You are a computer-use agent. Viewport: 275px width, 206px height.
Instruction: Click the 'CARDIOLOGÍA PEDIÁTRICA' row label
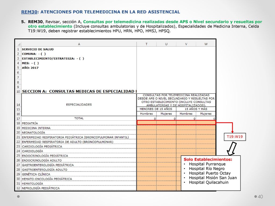[42, 146]
